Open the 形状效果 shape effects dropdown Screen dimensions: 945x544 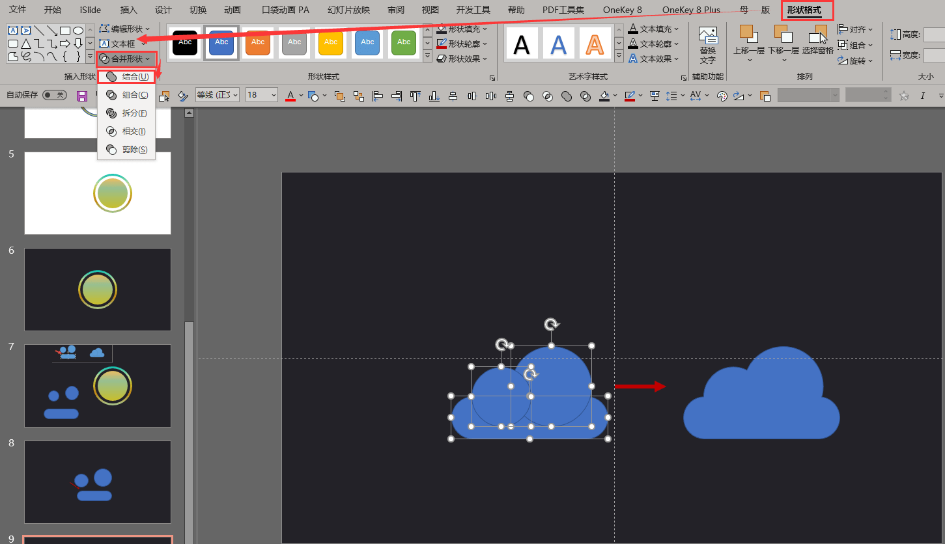(x=462, y=59)
